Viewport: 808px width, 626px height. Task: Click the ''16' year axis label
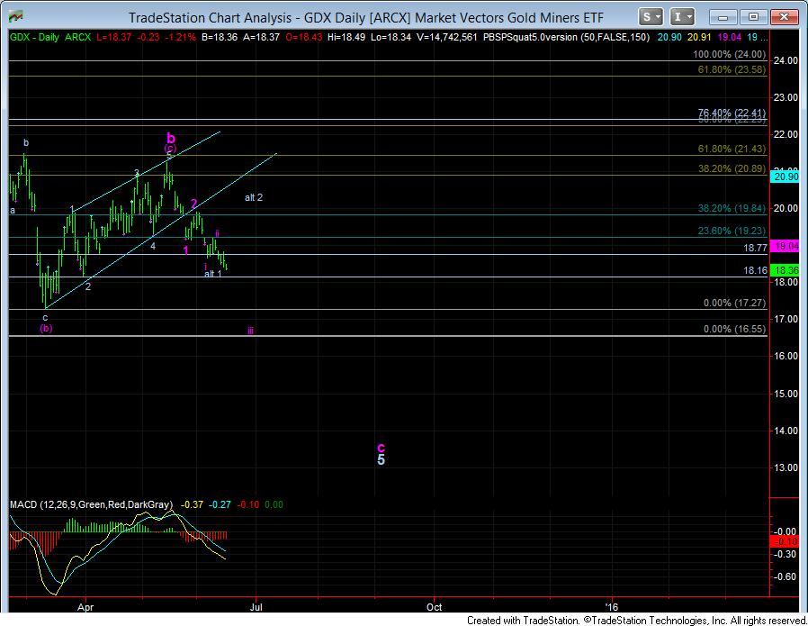click(x=612, y=607)
